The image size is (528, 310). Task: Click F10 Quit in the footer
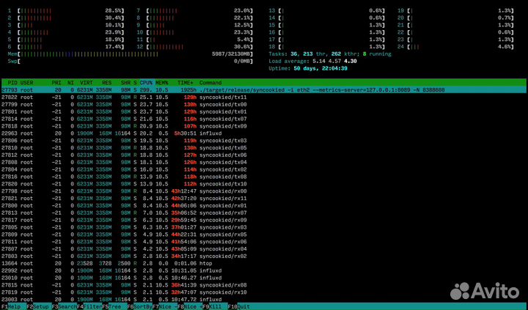(x=238, y=306)
